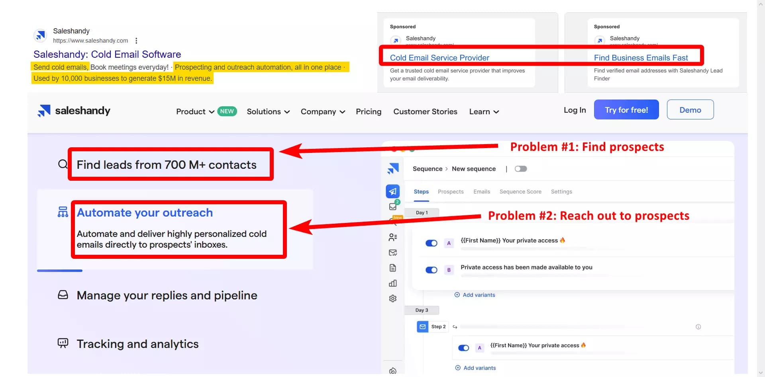Toggle the sequence activation switch next to New sequence
The width and height of the screenshot is (765, 377).
521,169
